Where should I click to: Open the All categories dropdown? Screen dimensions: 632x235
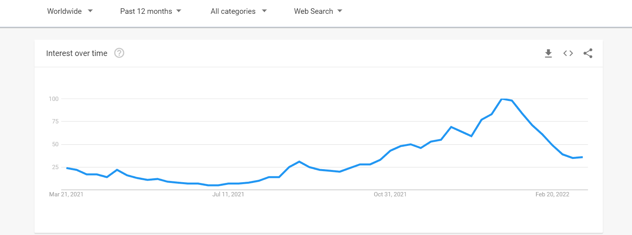(x=238, y=11)
